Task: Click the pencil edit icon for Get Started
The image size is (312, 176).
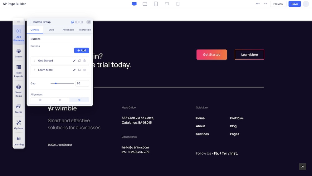Action: pyautogui.click(x=74, y=61)
